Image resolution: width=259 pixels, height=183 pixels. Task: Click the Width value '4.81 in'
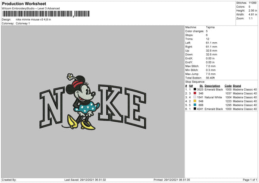253,15
